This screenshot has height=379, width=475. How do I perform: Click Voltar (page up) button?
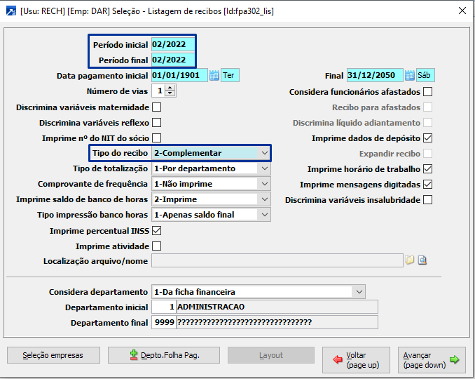point(356,360)
